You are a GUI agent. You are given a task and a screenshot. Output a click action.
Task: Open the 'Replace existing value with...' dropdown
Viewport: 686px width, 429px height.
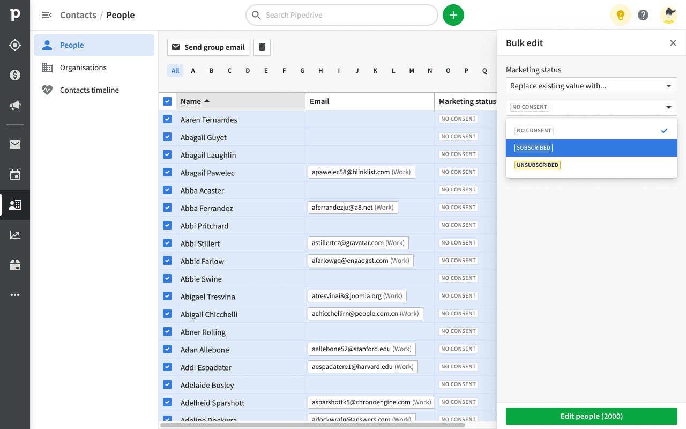[x=591, y=86]
